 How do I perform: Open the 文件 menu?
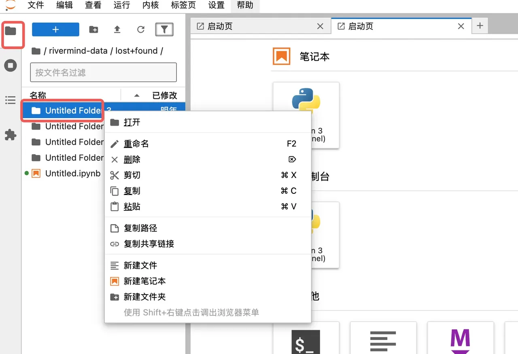(36, 5)
